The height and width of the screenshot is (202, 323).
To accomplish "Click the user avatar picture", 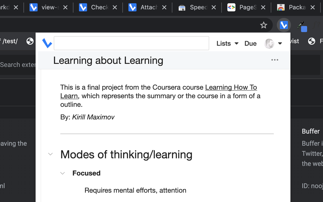I will coord(269,44).
